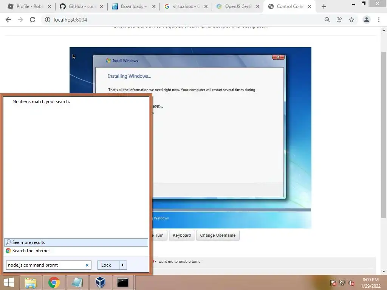387x290 pixels.
Task: Switch to the GitHub tab
Action: pyautogui.click(x=81, y=6)
